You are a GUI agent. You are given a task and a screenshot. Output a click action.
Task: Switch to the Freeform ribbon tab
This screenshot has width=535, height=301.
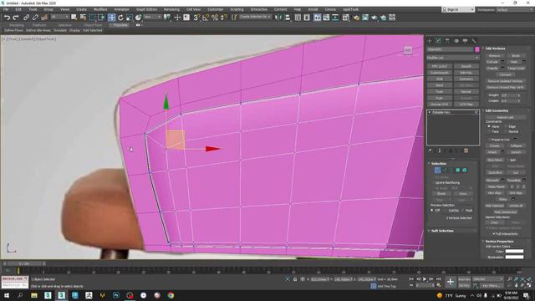[39, 25]
